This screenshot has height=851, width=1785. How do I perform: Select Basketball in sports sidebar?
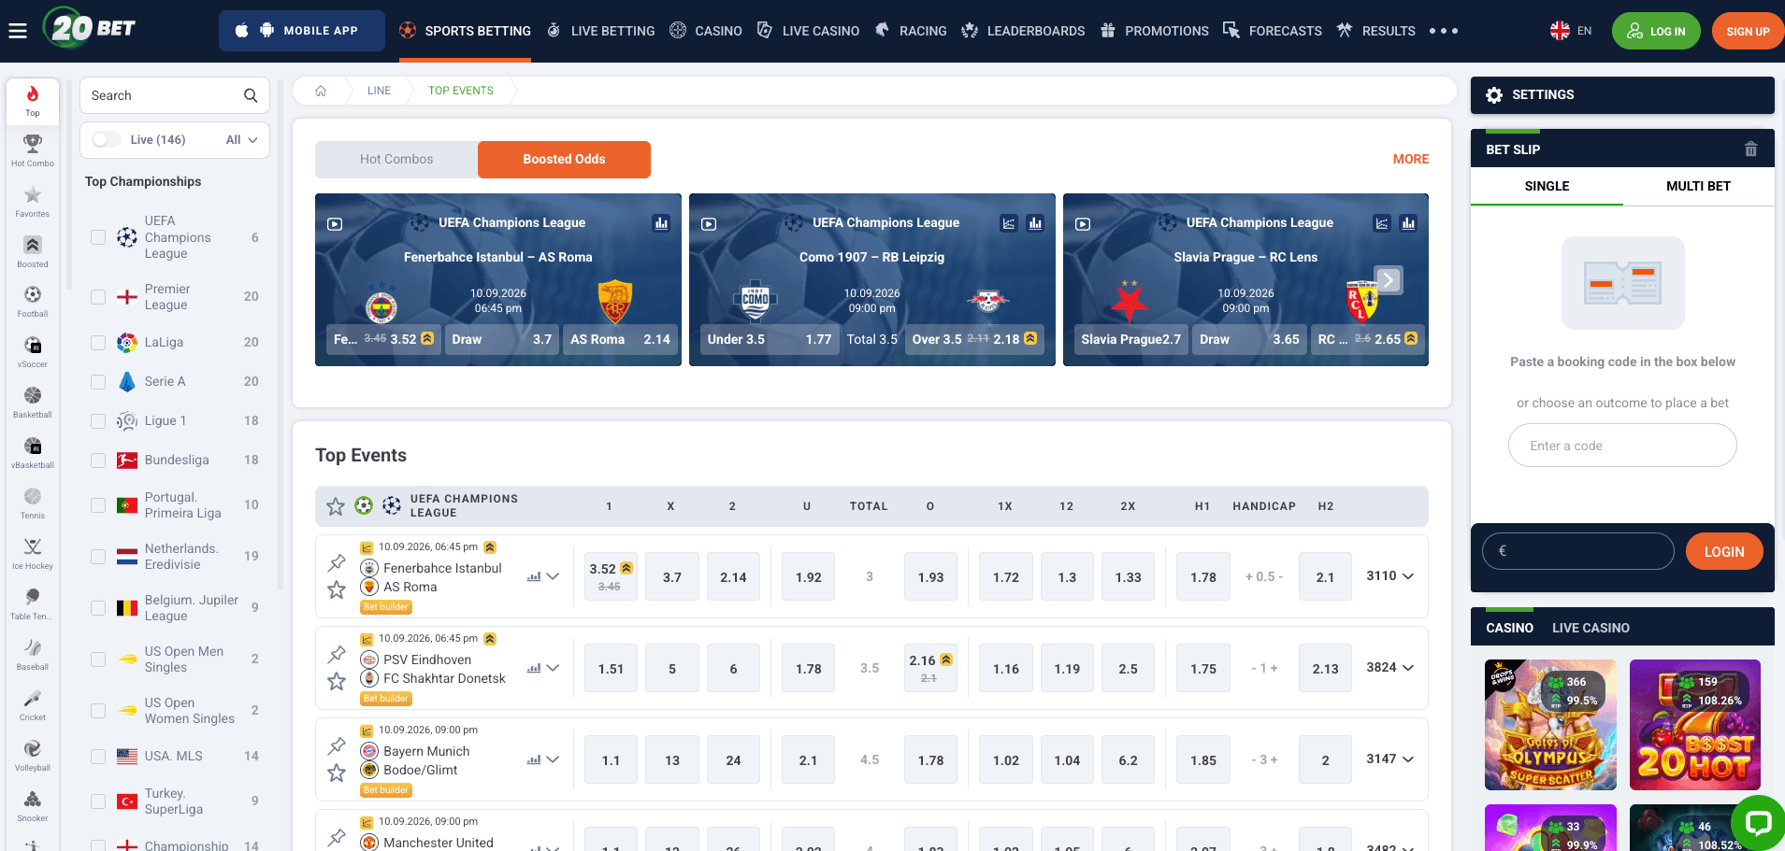click(x=33, y=402)
